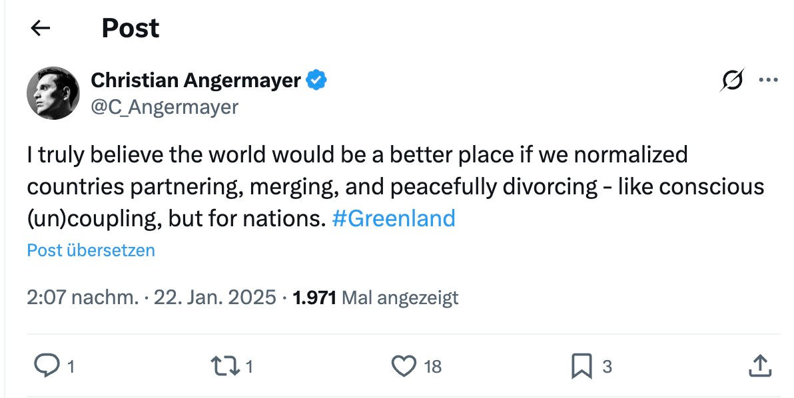Image resolution: width=794 pixels, height=398 pixels.
Task: Open Grok explain icon on post
Action: click(x=732, y=81)
